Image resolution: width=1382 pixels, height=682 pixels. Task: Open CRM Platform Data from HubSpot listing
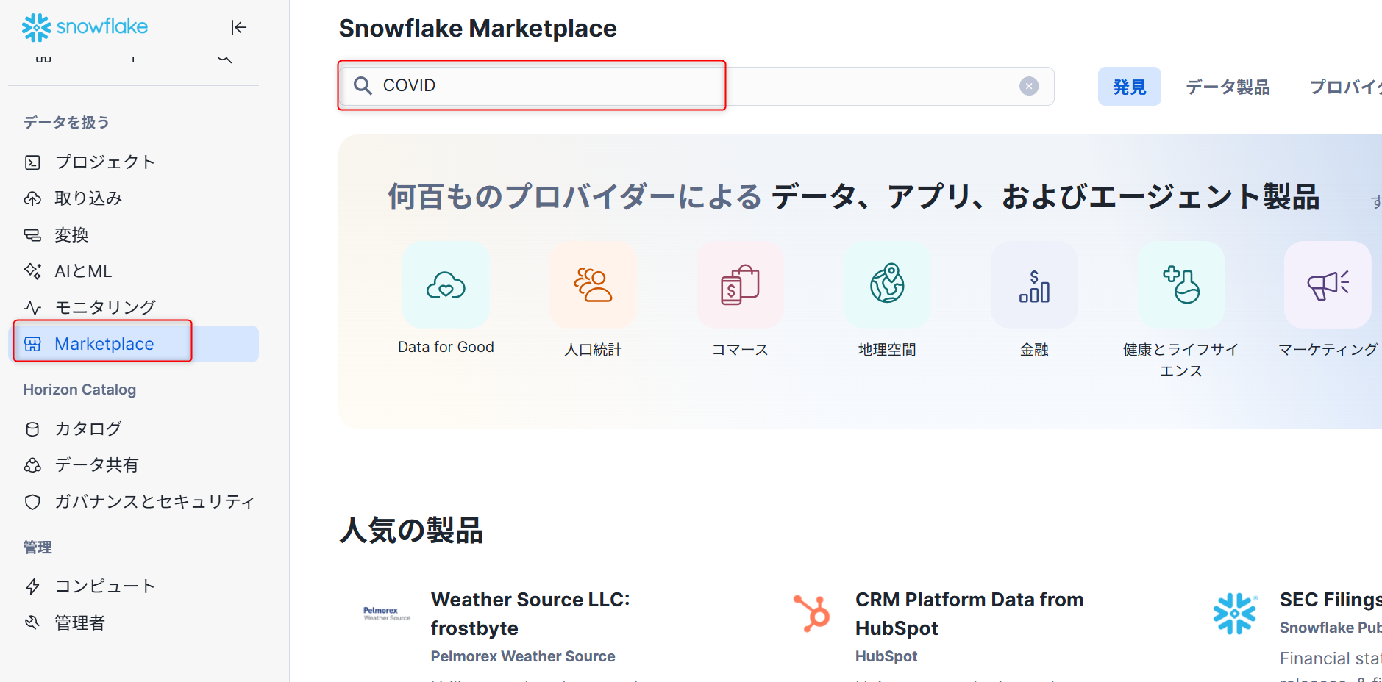tap(969, 614)
